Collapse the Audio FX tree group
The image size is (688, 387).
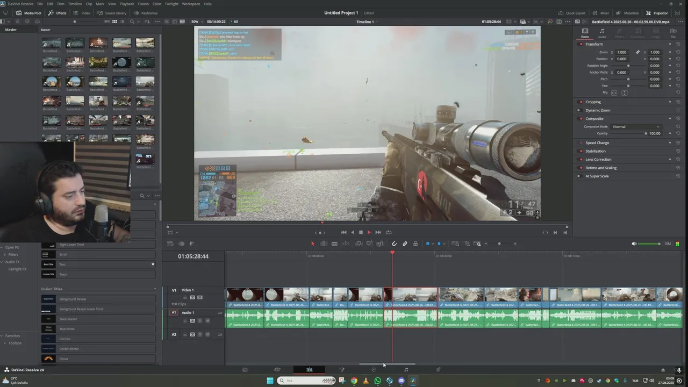tap(3, 262)
